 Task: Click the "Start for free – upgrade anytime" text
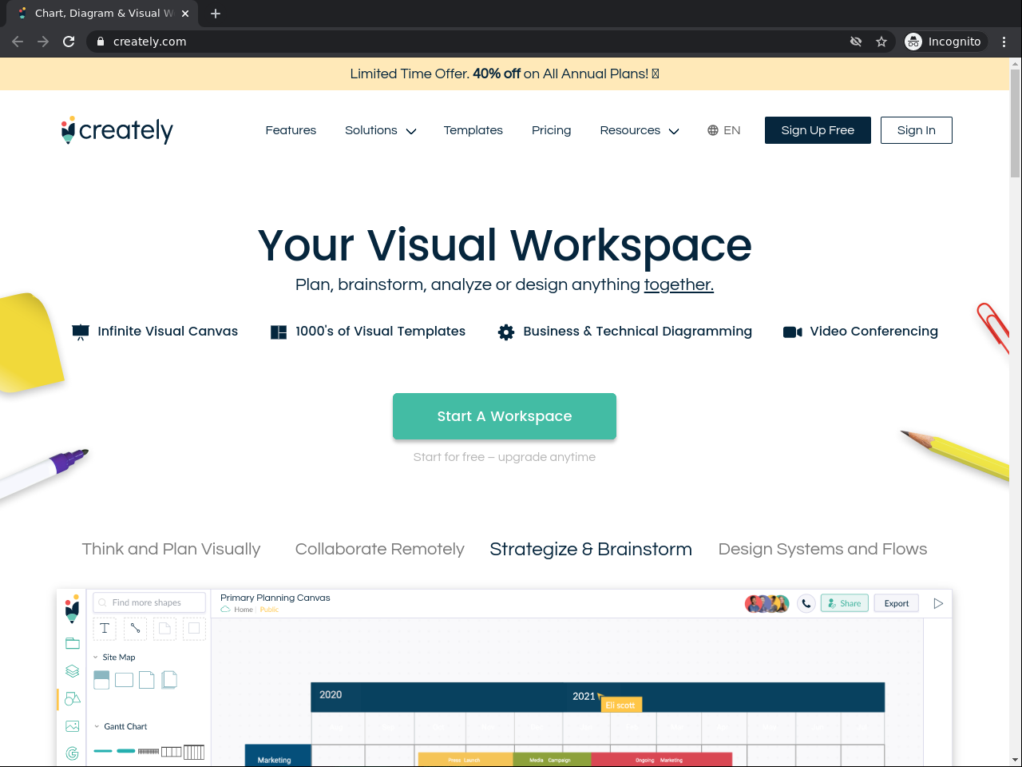[505, 457]
